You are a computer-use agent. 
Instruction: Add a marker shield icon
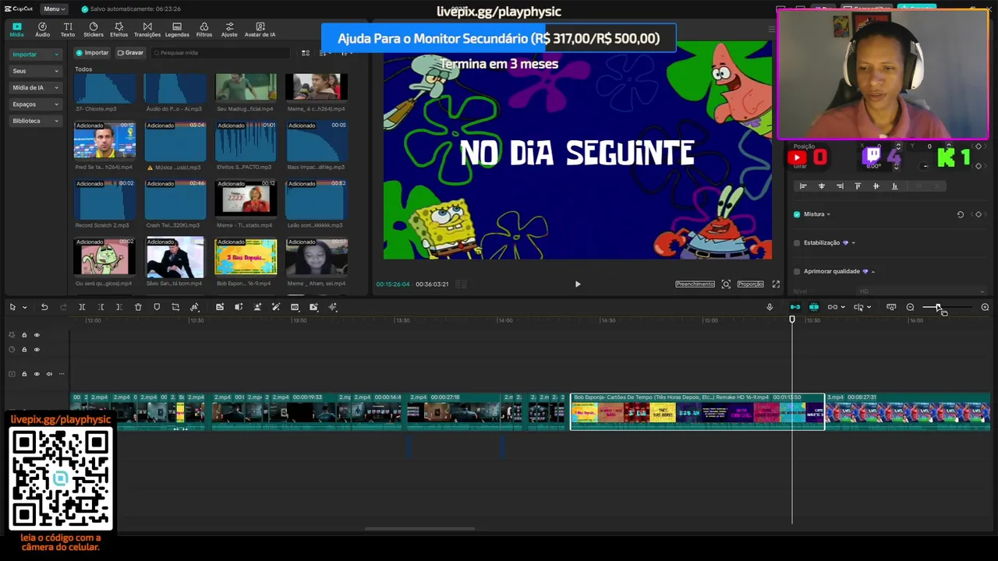[157, 307]
